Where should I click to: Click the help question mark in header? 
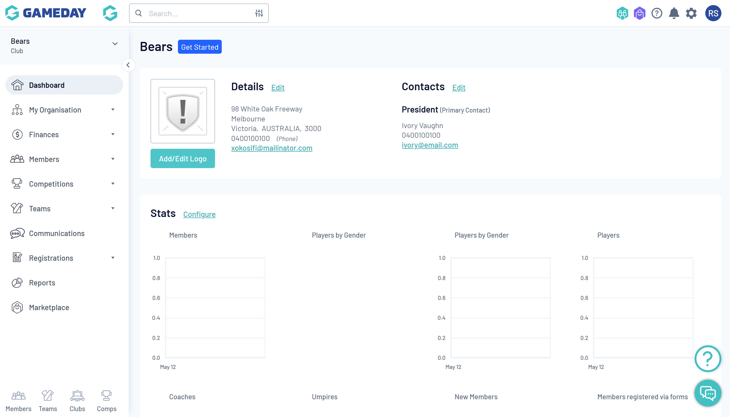[x=656, y=13]
